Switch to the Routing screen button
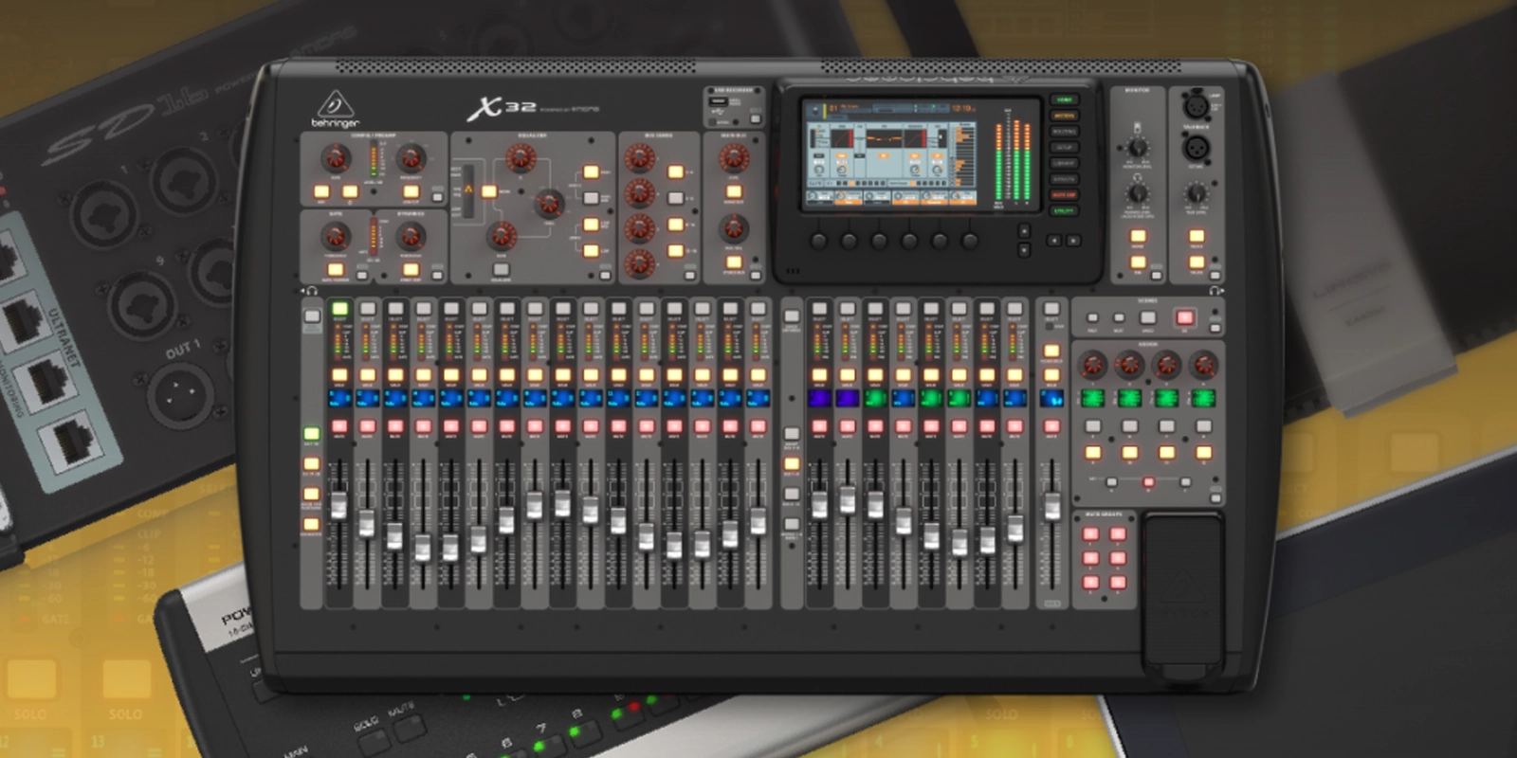This screenshot has width=1517, height=758. [1064, 132]
